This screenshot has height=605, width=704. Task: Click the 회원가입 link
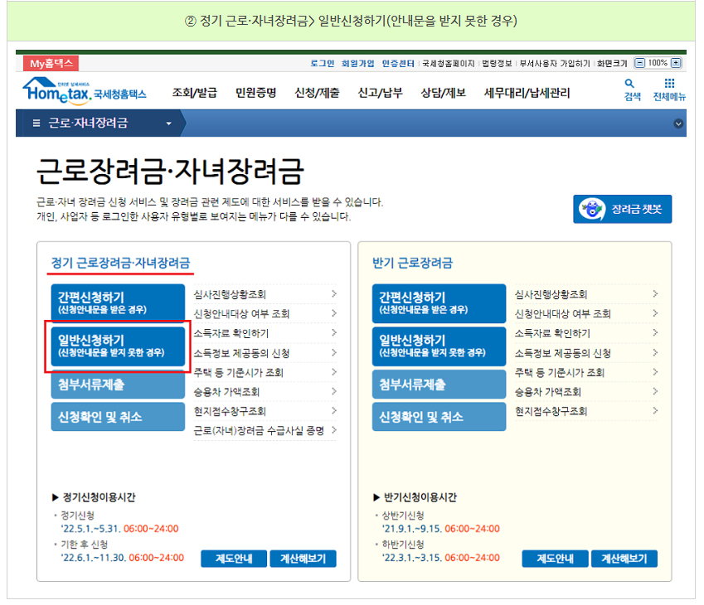click(x=358, y=63)
